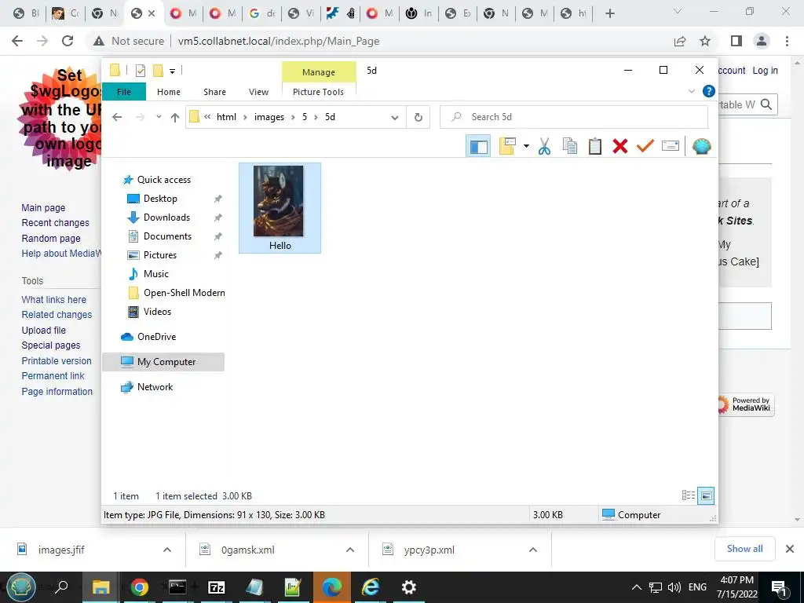Viewport: 804px width, 603px height.
Task: Open Settings gear in the taskbar
Action: [408, 587]
